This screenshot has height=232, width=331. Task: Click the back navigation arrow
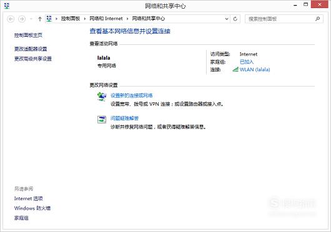point(11,19)
